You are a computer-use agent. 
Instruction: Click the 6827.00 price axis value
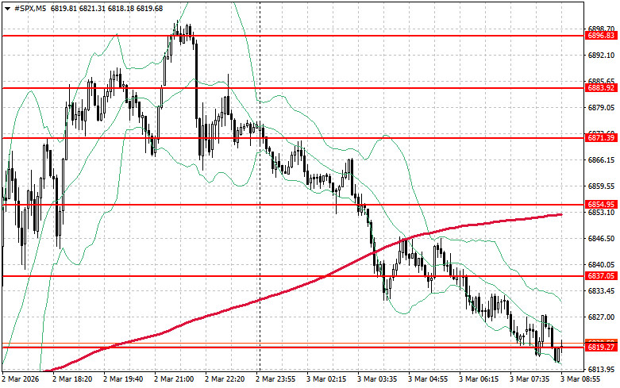point(600,317)
